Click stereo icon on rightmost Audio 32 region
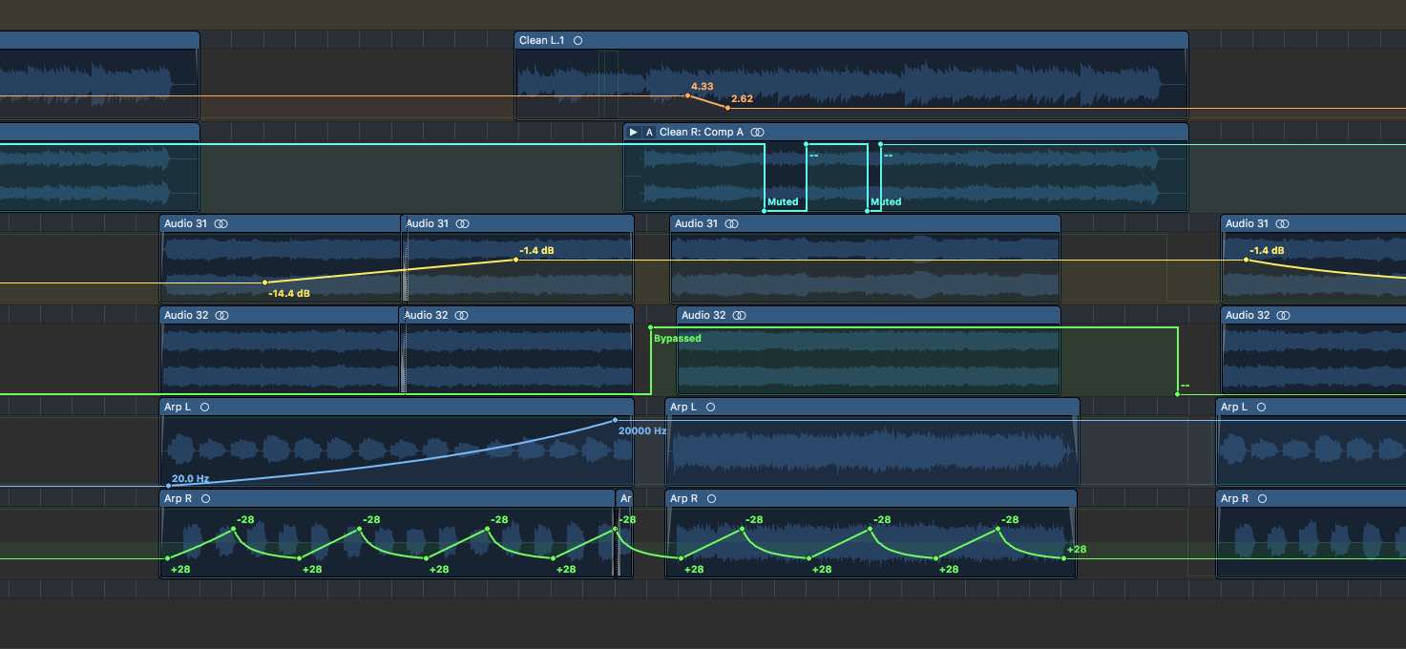The image size is (1406, 649). click(x=1285, y=315)
